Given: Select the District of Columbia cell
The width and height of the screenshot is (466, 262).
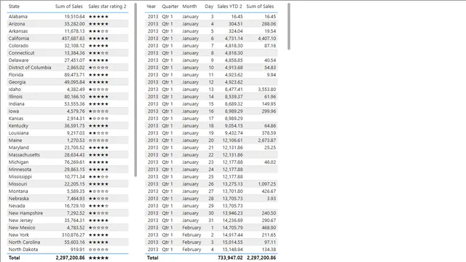Looking at the screenshot, I should tap(30, 68).
